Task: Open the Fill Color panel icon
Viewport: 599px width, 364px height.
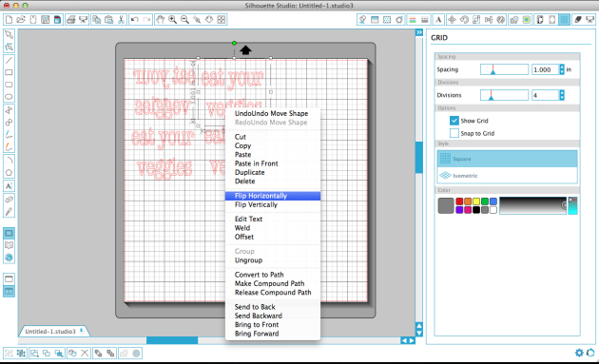Action: click(362, 19)
